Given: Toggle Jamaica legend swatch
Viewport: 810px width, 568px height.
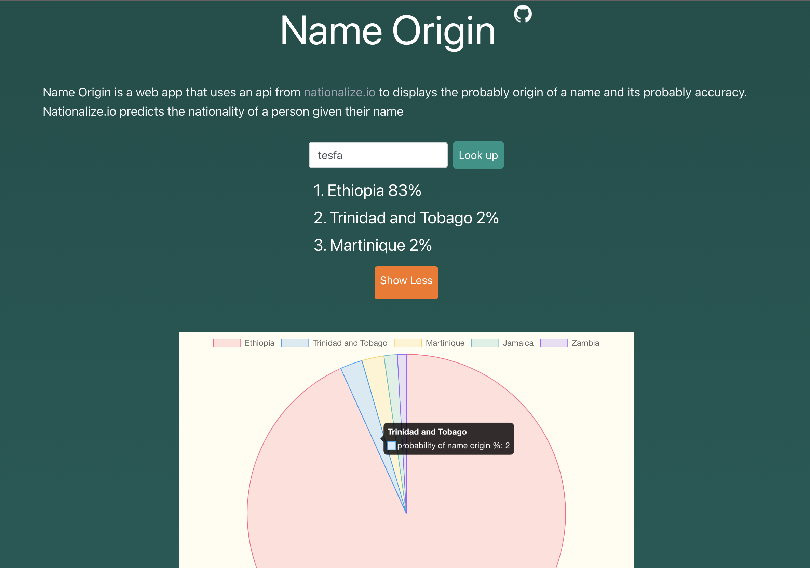Looking at the screenshot, I should (x=485, y=343).
